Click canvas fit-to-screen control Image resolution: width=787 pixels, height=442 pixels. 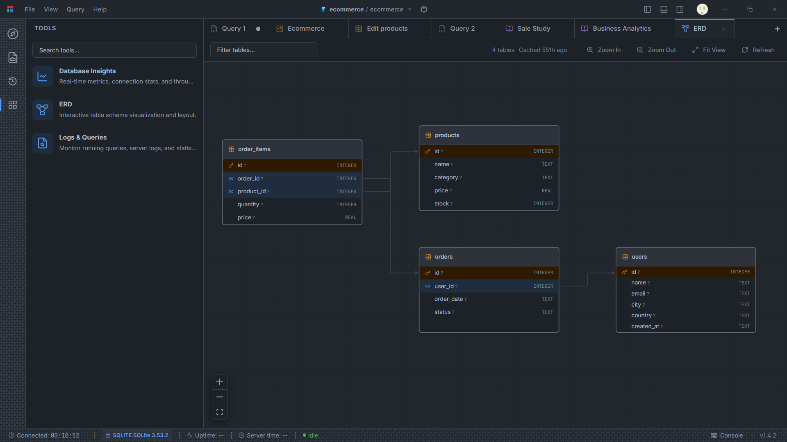click(220, 412)
